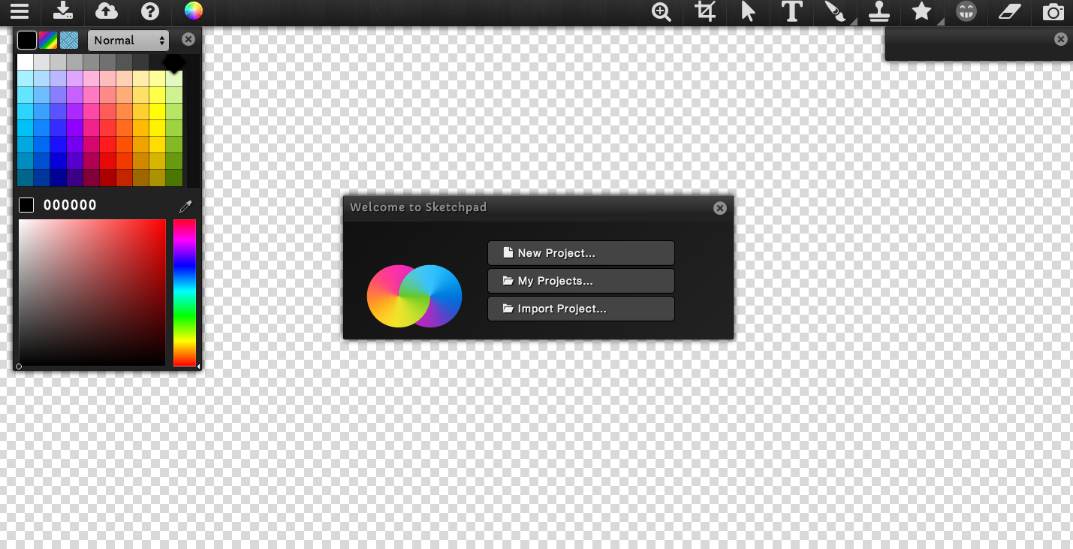Pick the white swatch in grayscale row

pyautogui.click(x=26, y=62)
